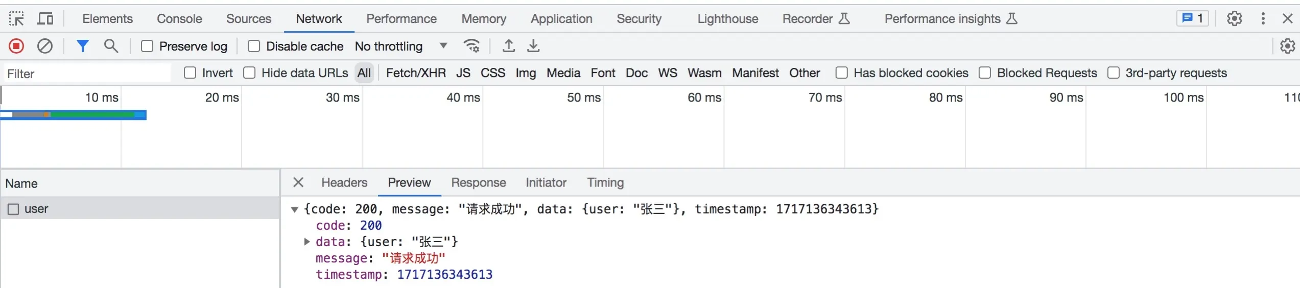Toggle the filter funnel icon
1300x288 pixels.
(82, 46)
